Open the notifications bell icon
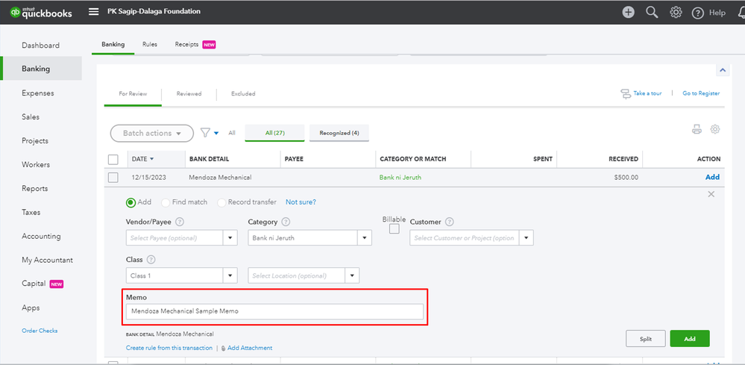This screenshot has width=745, height=365. pos(741,13)
